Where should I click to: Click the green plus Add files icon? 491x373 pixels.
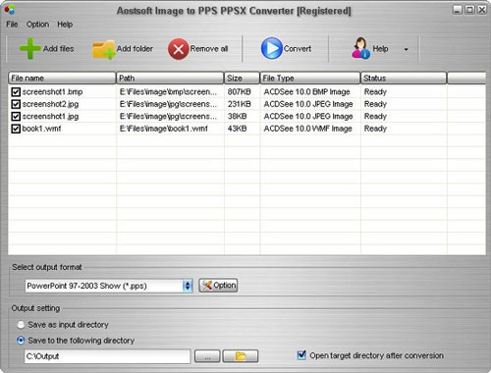coord(29,48)
